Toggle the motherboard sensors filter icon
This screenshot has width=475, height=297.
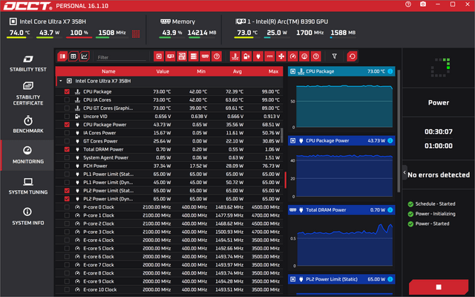coord(182,56)
